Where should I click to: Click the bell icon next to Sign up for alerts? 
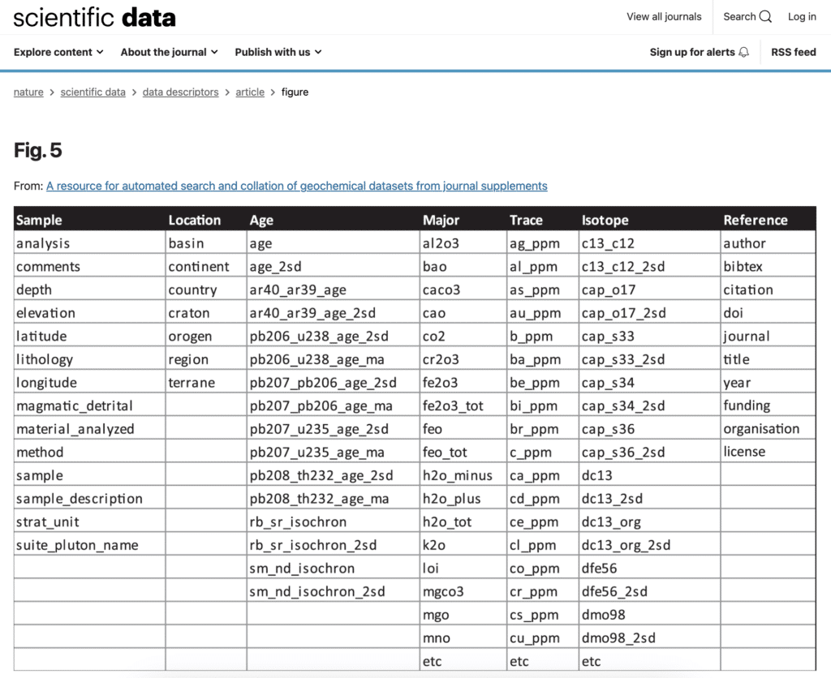(743, 52)
